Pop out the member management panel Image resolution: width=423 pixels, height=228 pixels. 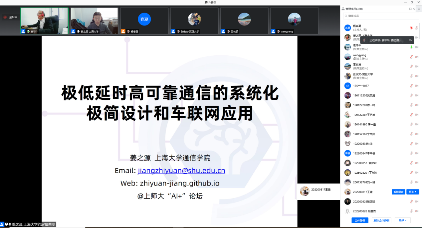coord(410,9)
